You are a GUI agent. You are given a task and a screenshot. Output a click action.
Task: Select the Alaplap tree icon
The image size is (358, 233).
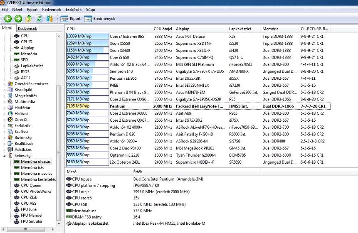(x=17, y=48)
